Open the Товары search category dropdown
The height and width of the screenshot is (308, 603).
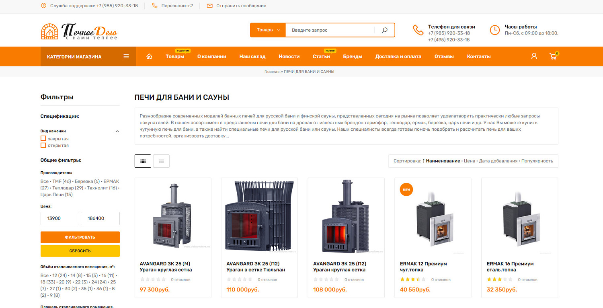coord(268,30)
